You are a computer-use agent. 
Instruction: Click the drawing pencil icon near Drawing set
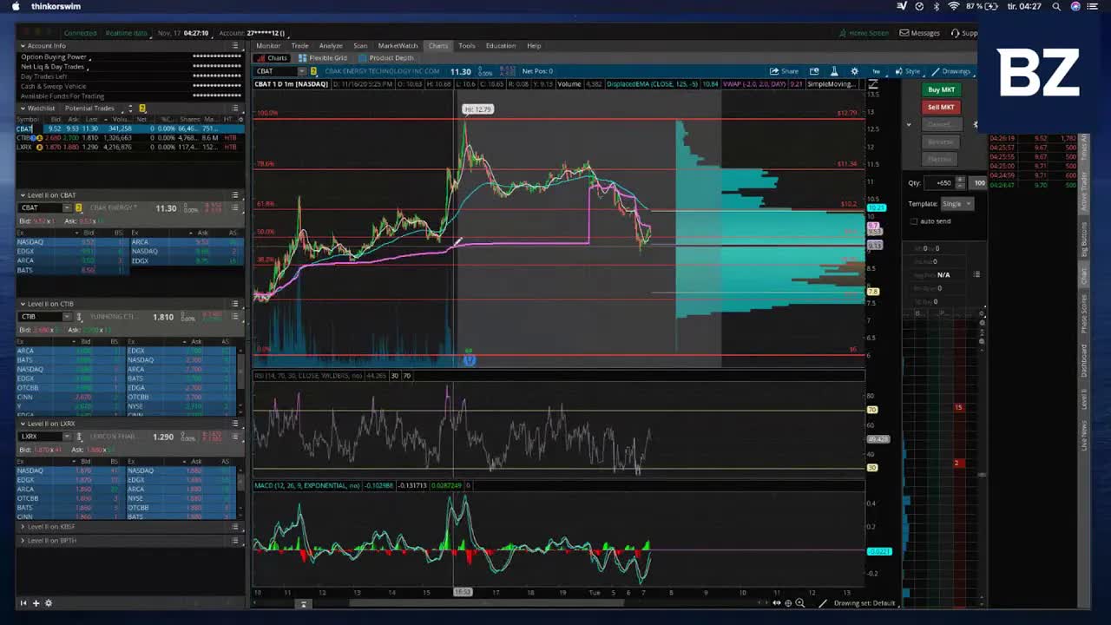point(825,602)
